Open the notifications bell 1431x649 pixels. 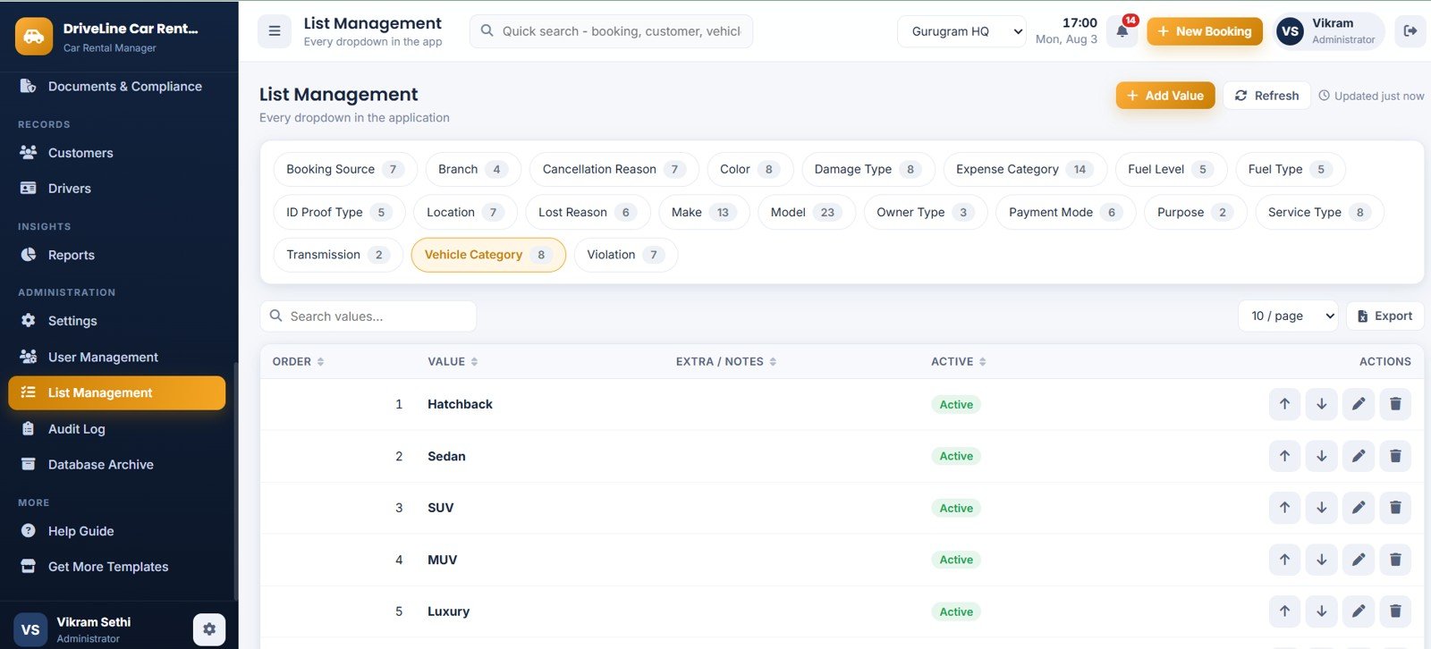pyautogui.click(x=1122, y=32)
